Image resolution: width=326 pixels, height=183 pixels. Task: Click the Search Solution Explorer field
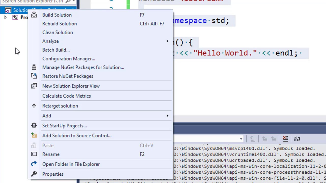(x=33, y=2)
